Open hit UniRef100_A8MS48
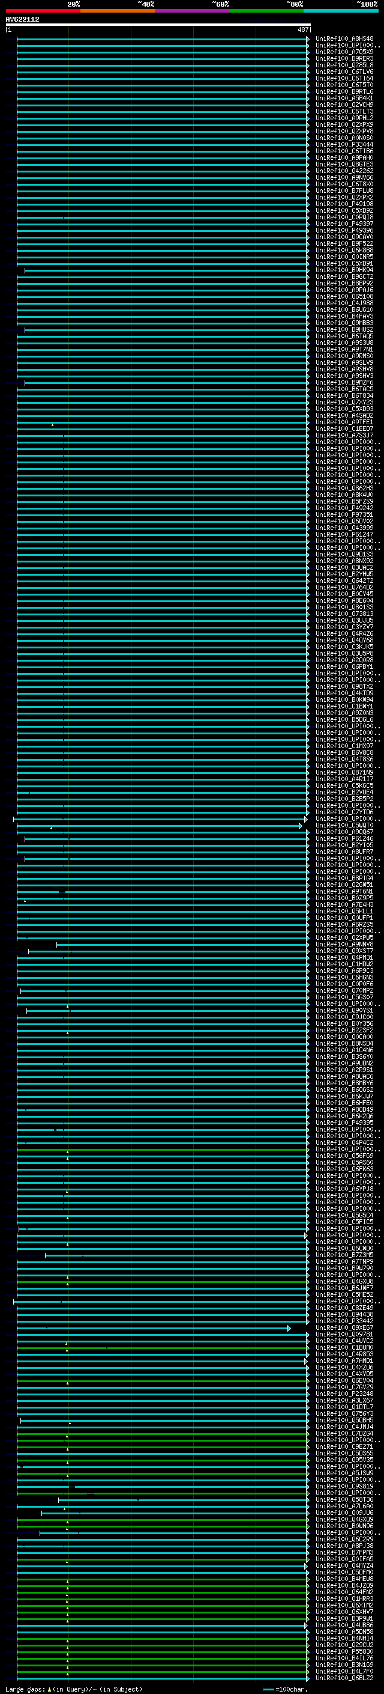The image size is (384, 1694). coord(344,39)
